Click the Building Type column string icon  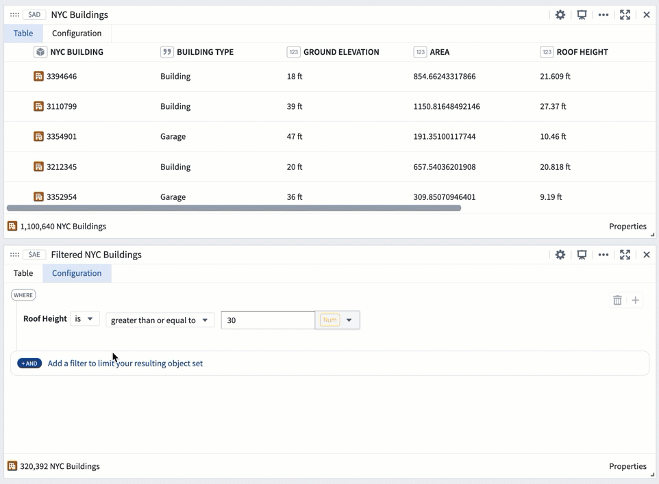click(167, 52)
